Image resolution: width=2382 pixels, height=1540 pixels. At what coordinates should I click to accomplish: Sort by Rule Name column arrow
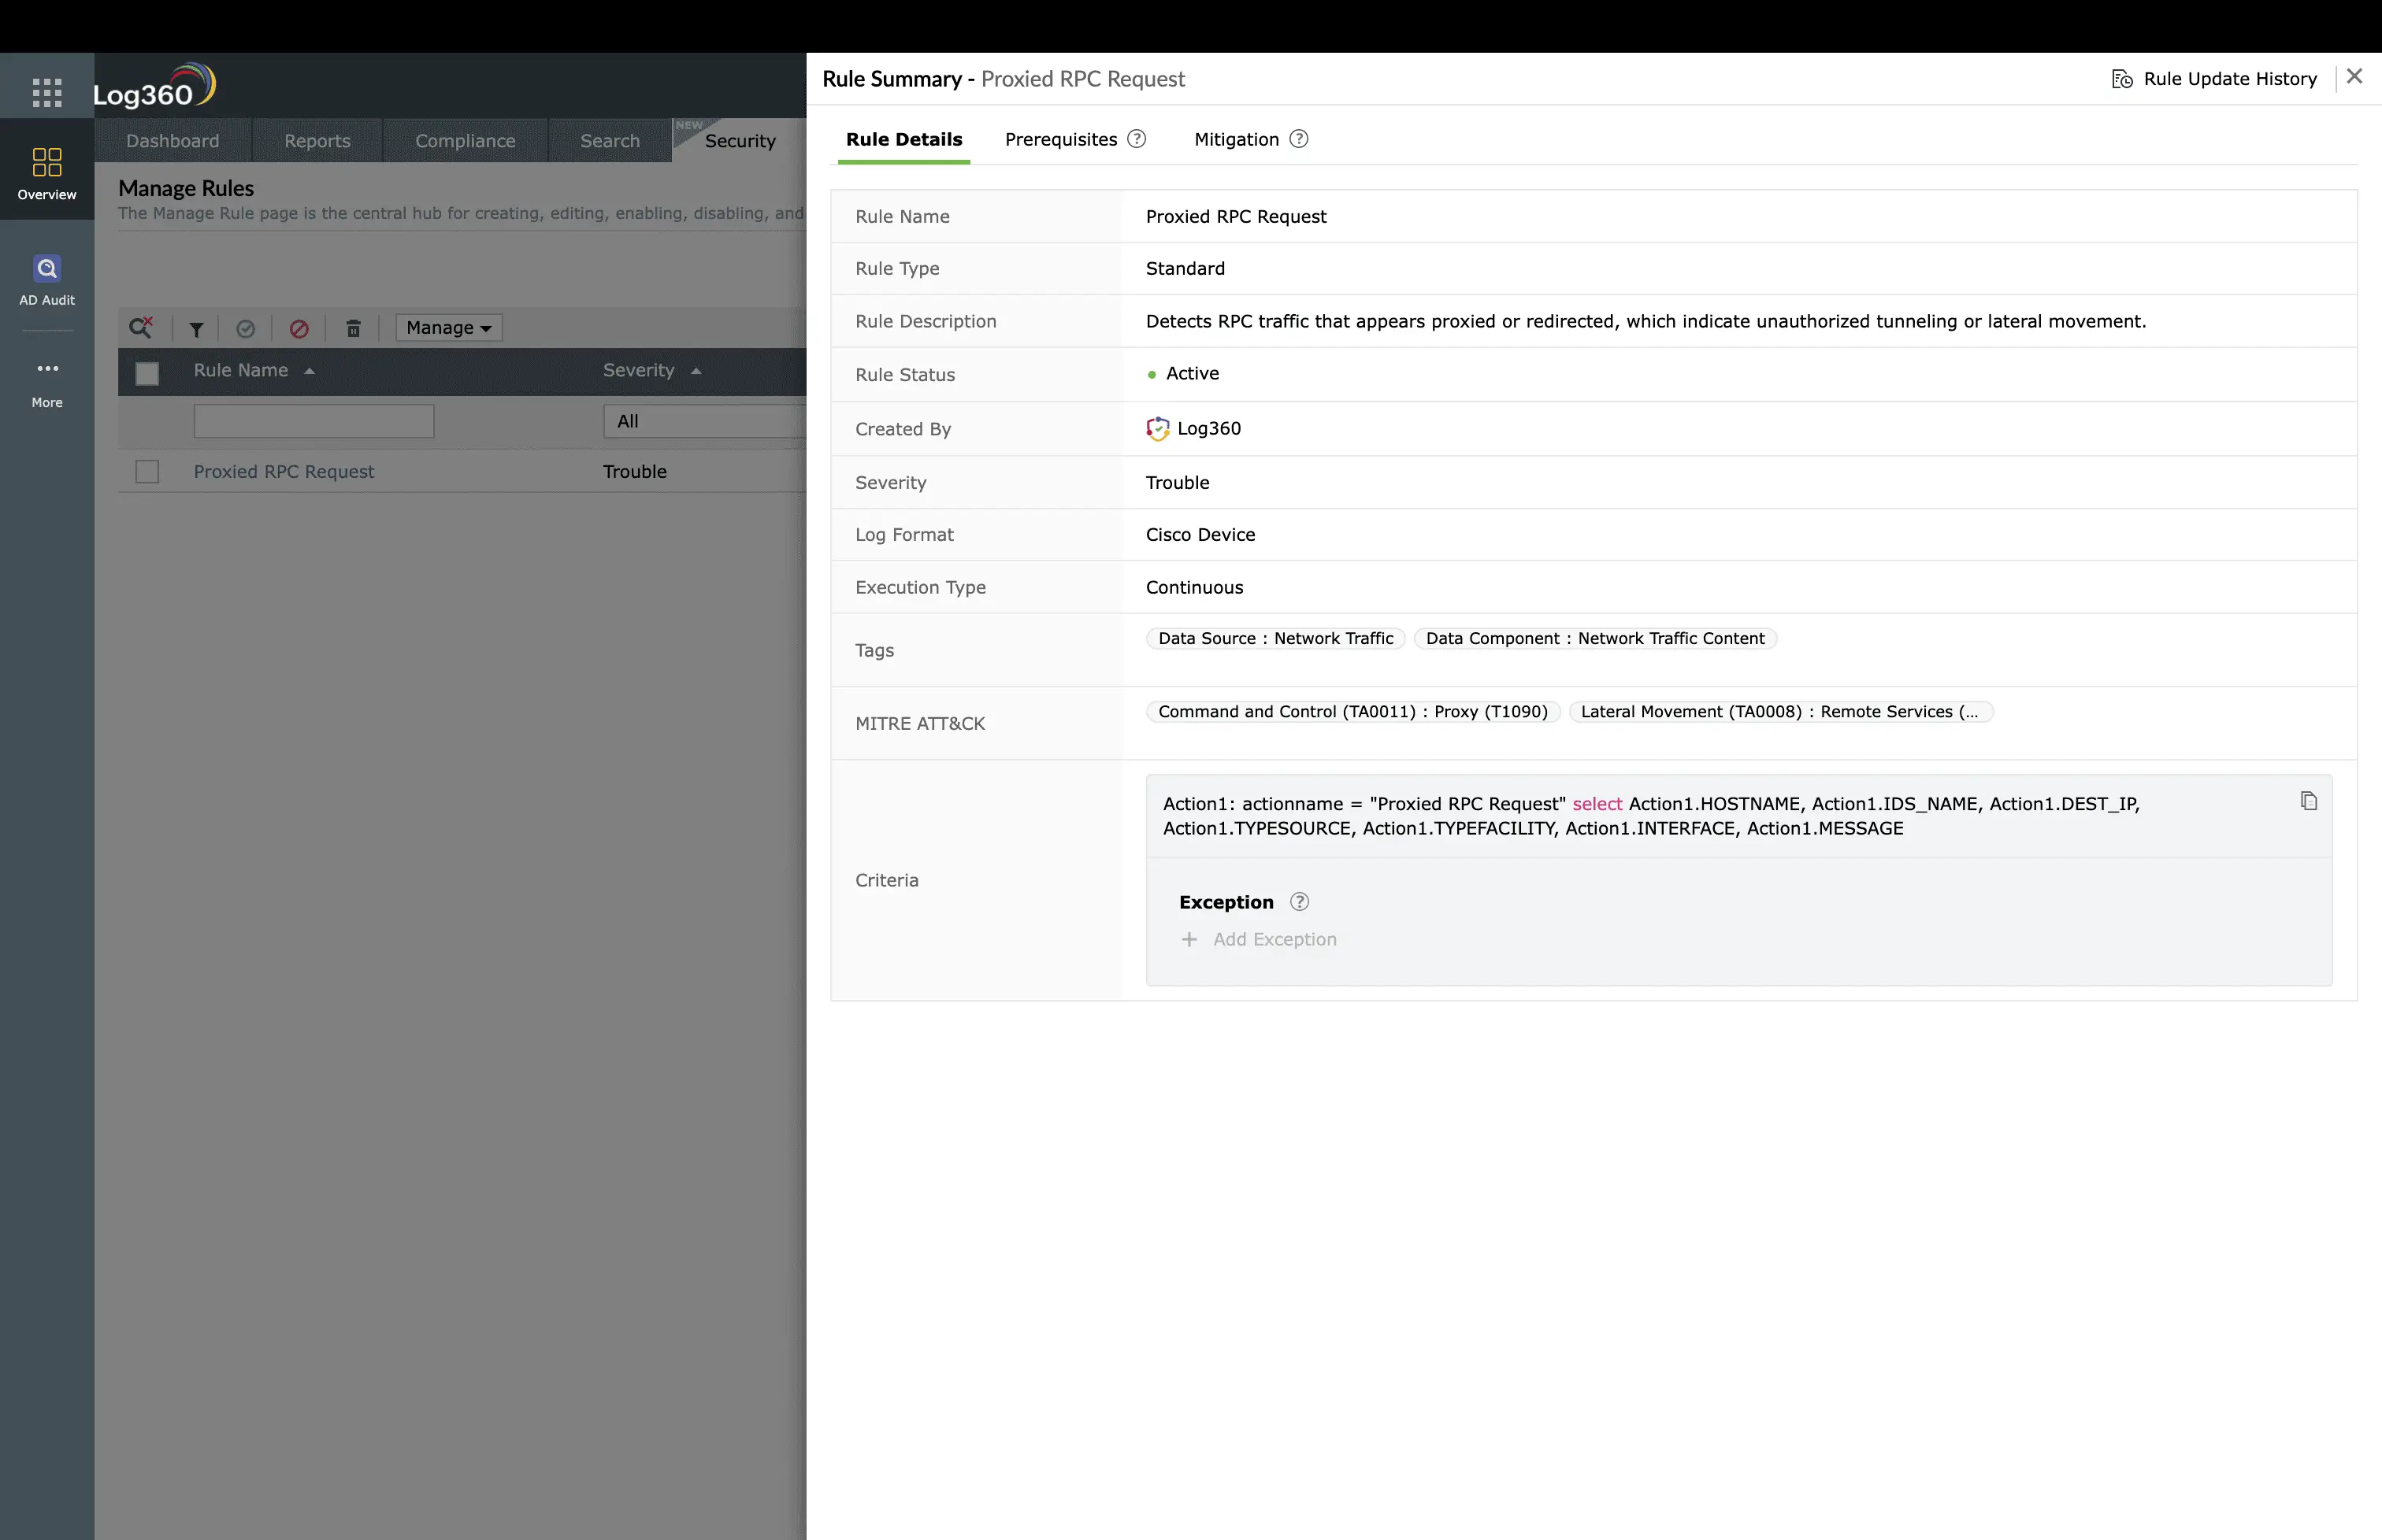pos(309,371)
